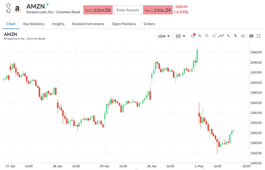This screenshot has width=265, height=170.
Task: Zoom out of the chart
Action: pos(207,36)
